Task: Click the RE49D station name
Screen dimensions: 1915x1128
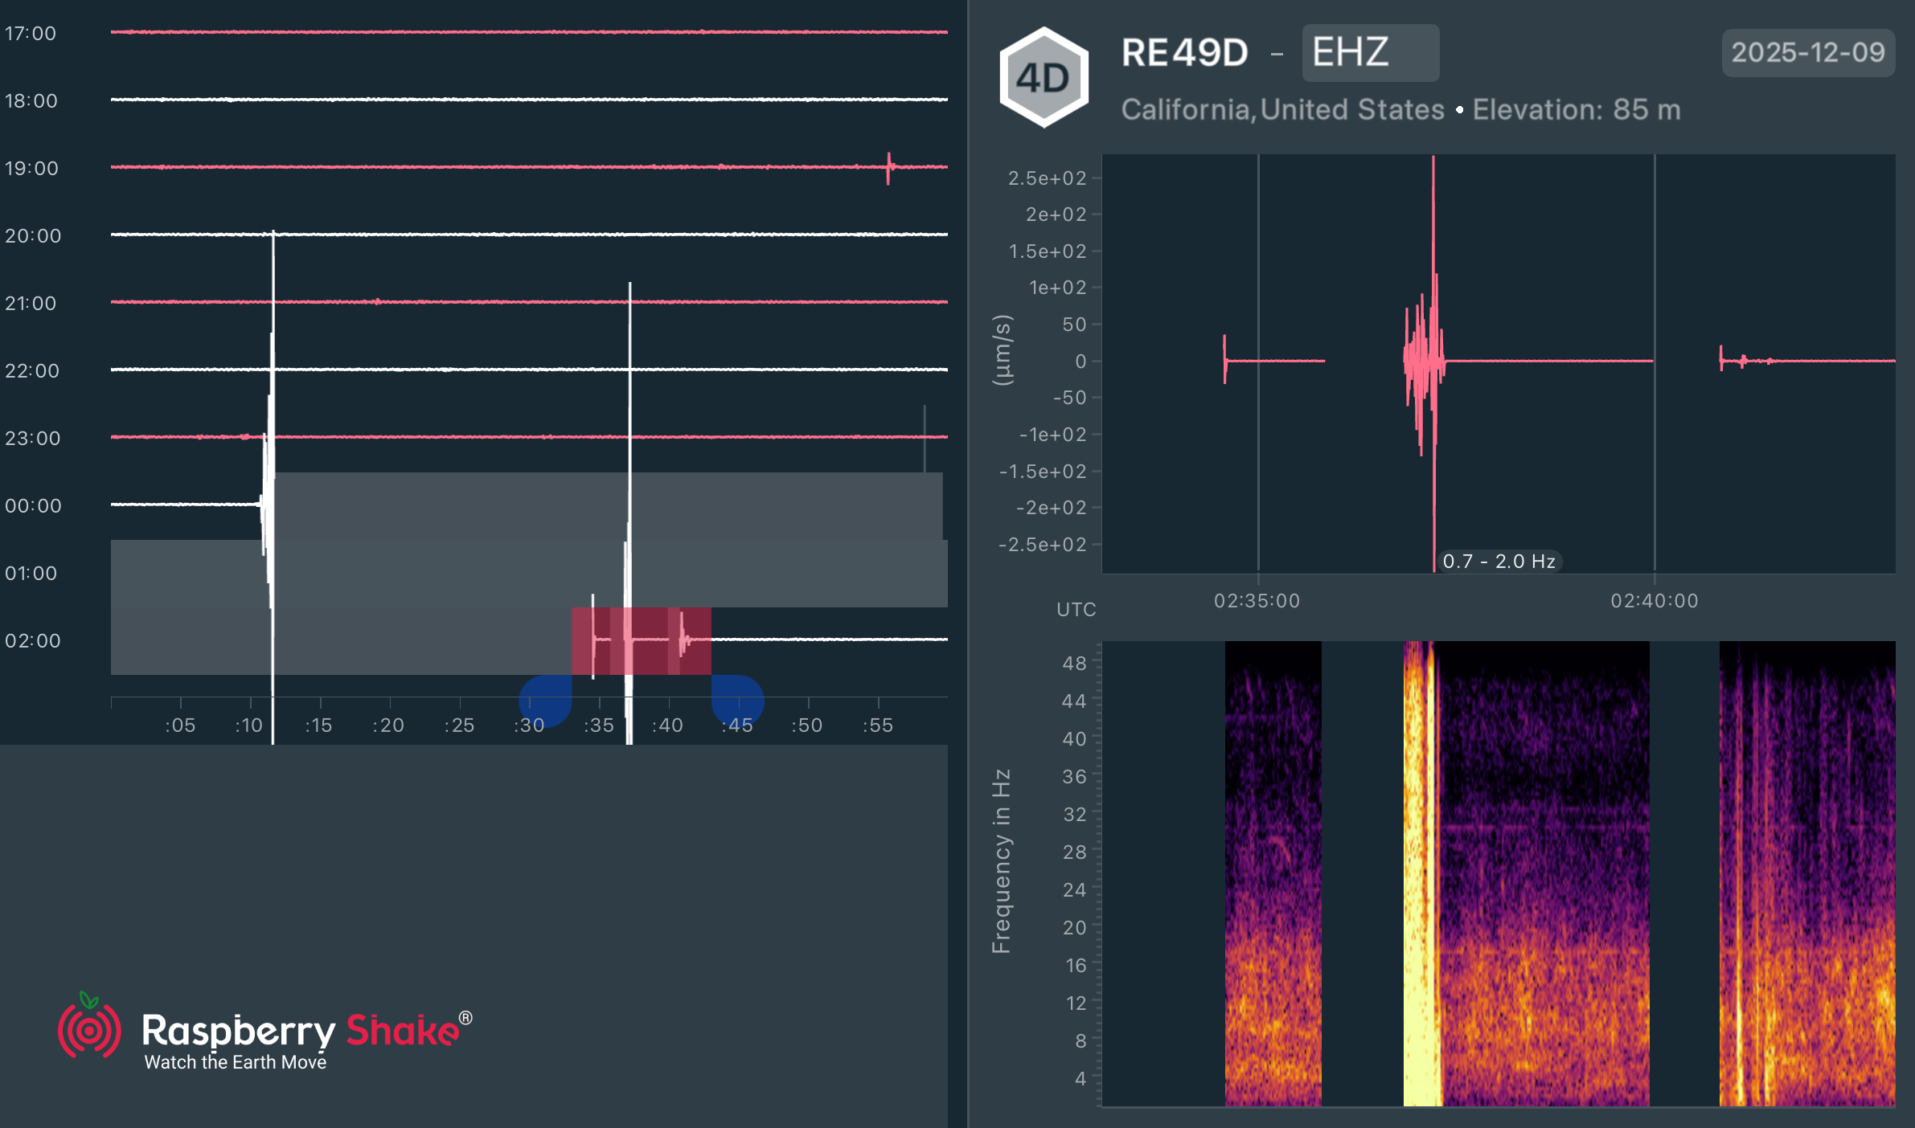Action: point(1184,51)
